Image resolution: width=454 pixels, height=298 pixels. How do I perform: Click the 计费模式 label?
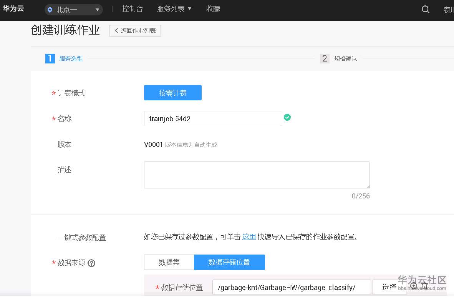click(71, 93)
